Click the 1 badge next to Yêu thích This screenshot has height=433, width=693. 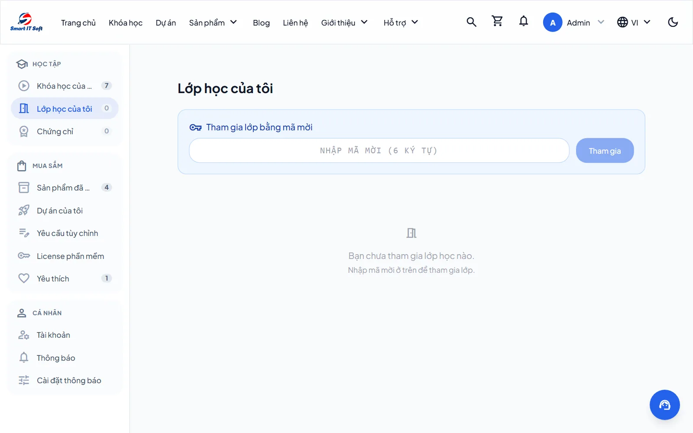click(107, 278)
